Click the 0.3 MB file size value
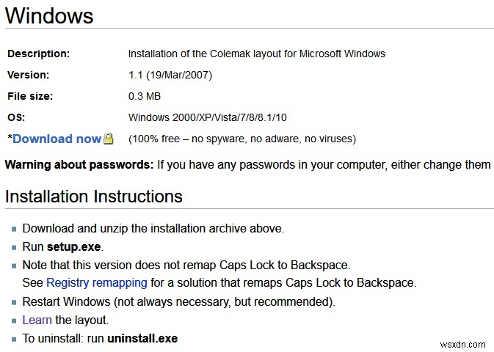 tap(145, 96)
